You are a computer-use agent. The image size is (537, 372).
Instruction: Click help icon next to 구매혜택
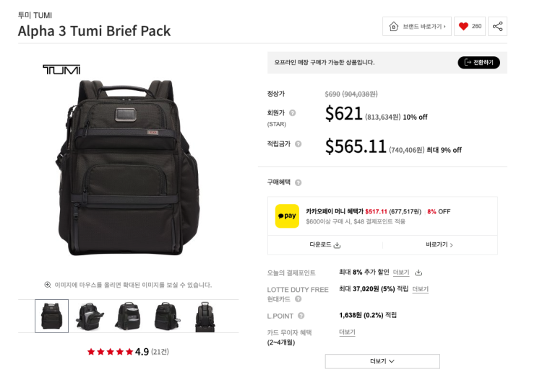click(x=298, y=182)
